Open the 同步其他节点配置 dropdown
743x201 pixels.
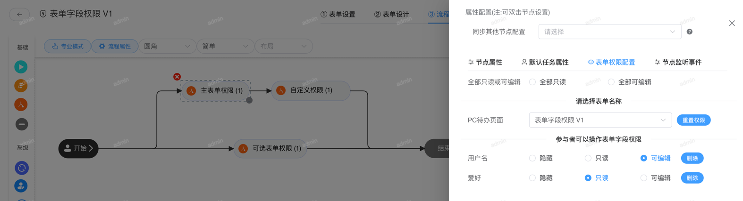tap(609, 32)
